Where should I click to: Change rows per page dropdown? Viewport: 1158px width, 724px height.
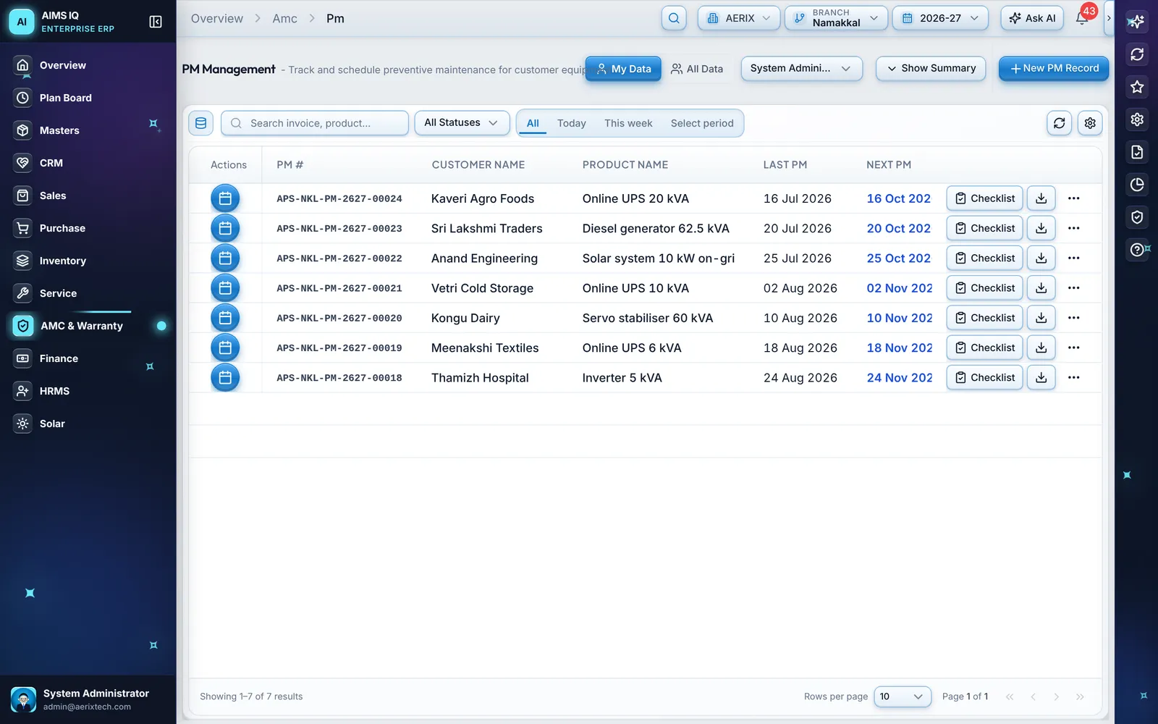[x=903, y=696]
